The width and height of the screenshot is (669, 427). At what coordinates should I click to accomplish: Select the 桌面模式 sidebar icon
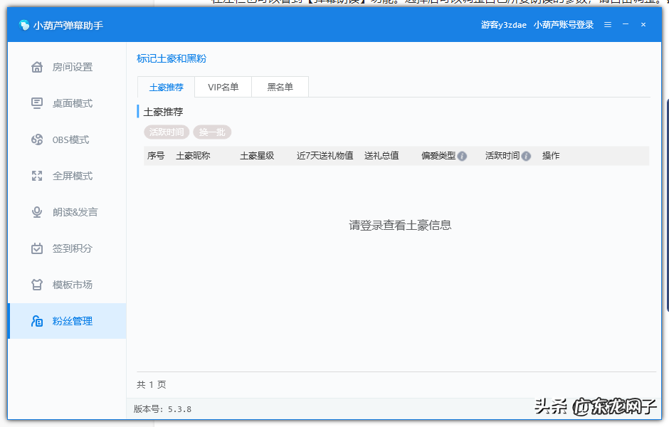[x=38, y=103]
